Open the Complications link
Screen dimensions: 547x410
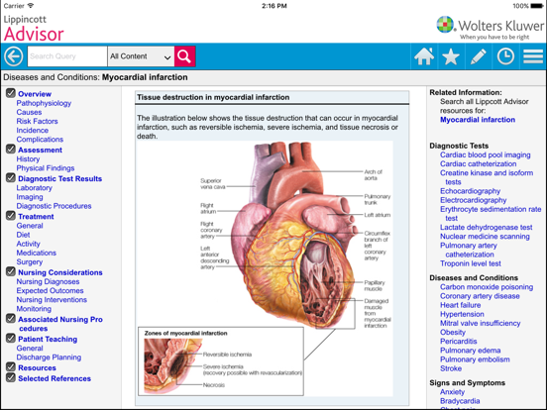[x=40, y=140]
